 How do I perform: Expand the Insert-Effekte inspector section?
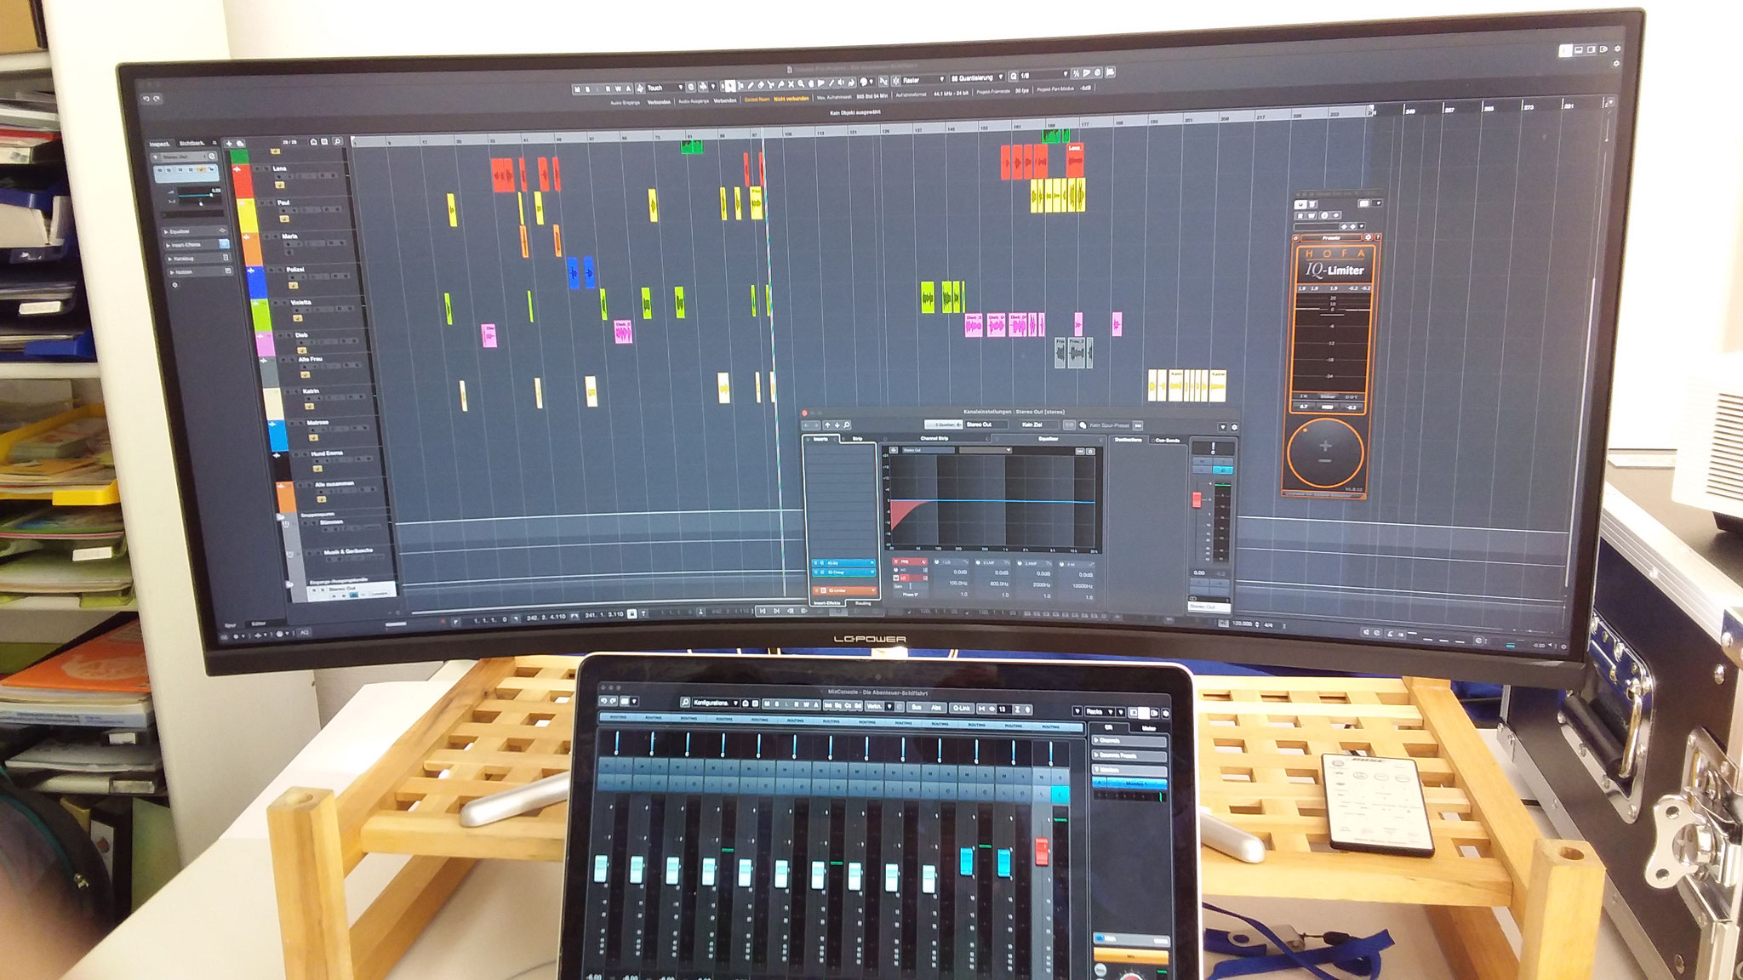coord(197,245)
